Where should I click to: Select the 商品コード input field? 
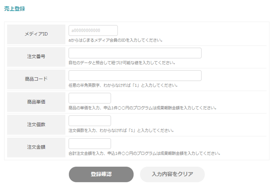pyautogui.click(x=135, y=76)
